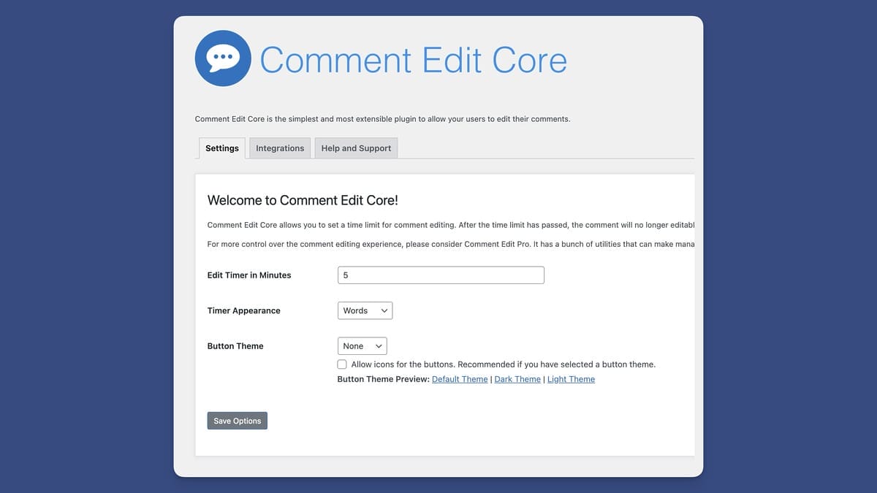Enable the allow icons for buttons checkbox

[x=342, y=364]
